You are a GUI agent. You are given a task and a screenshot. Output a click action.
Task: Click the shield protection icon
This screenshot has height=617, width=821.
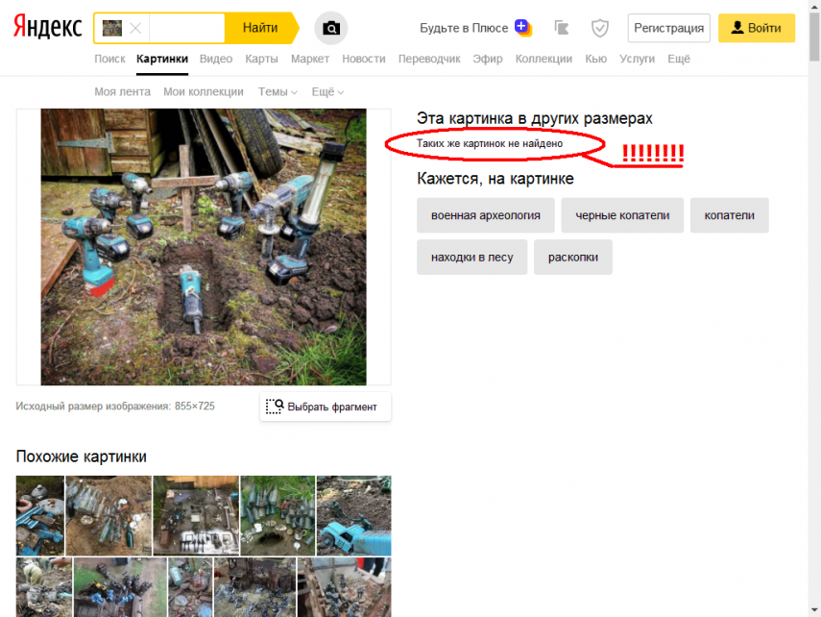pyautogui.click(x=600, y=29)
